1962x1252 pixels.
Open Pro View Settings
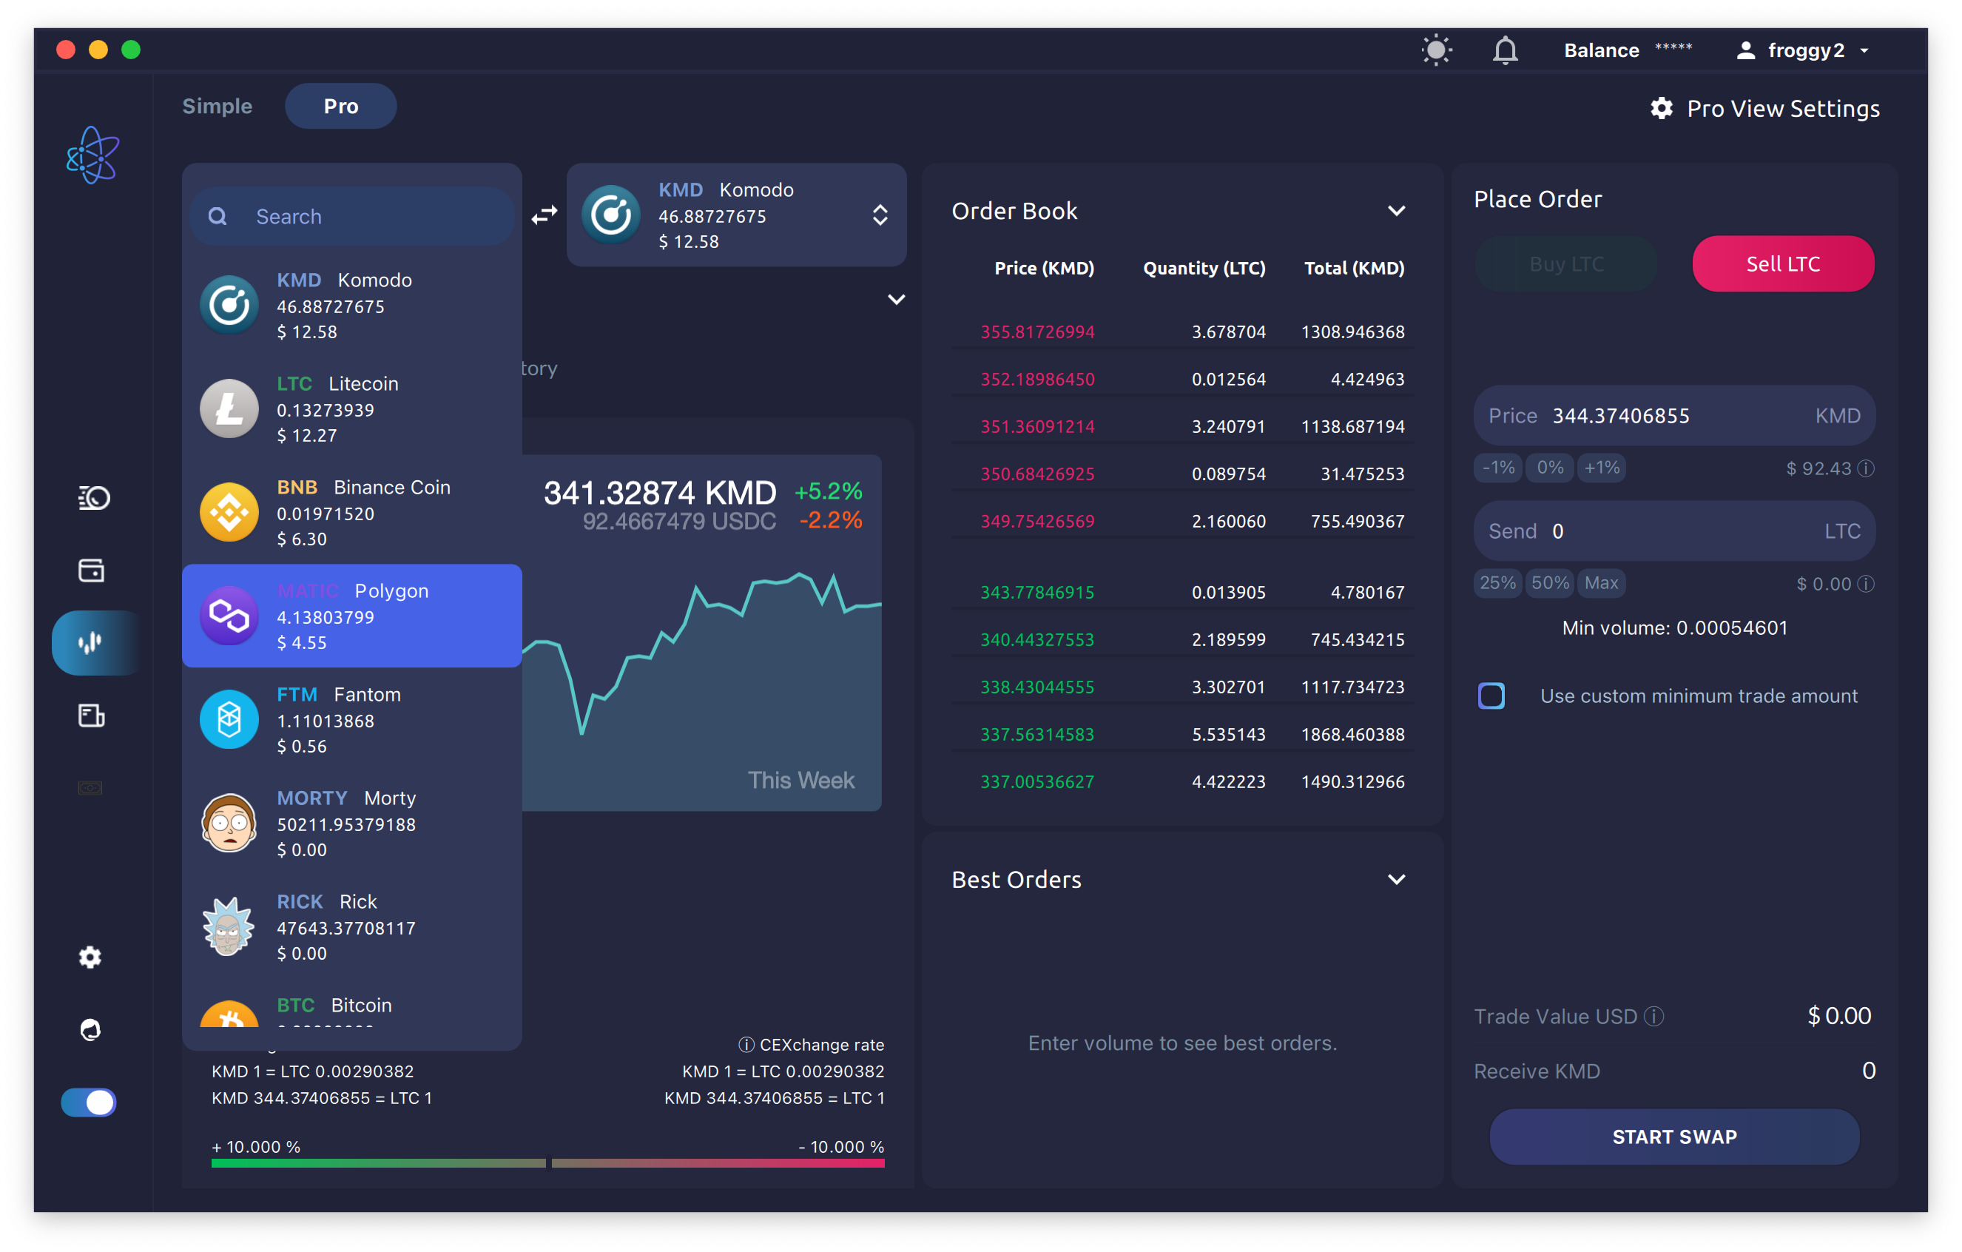1764,107
